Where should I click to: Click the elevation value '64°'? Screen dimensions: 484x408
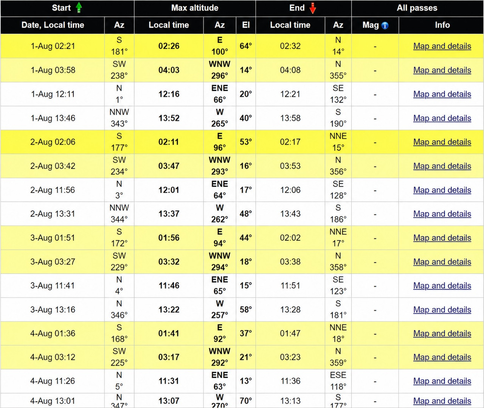(x=246, y=46)
